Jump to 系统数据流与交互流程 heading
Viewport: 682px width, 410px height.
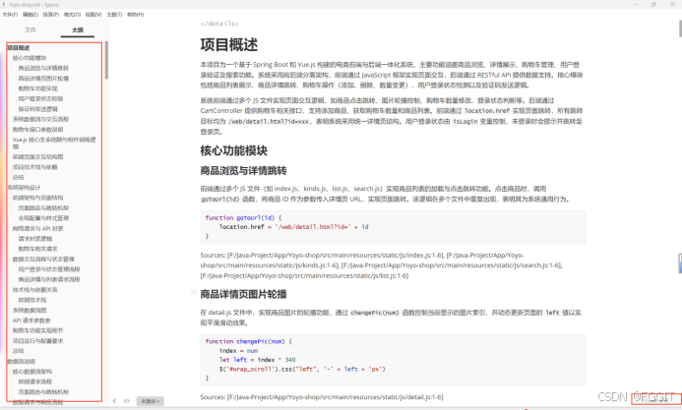point(41,119)
